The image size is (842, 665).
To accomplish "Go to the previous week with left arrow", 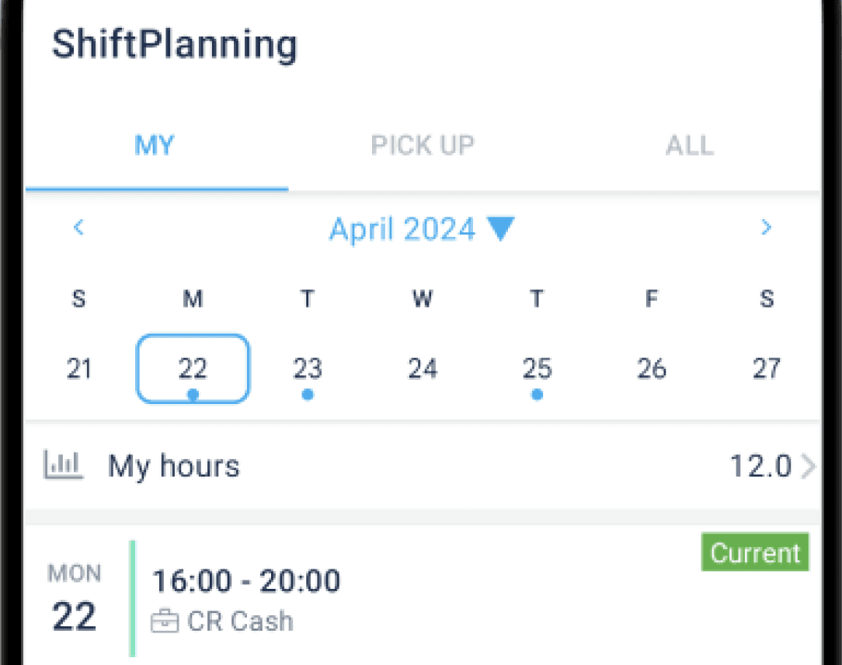I will point(78,228).
